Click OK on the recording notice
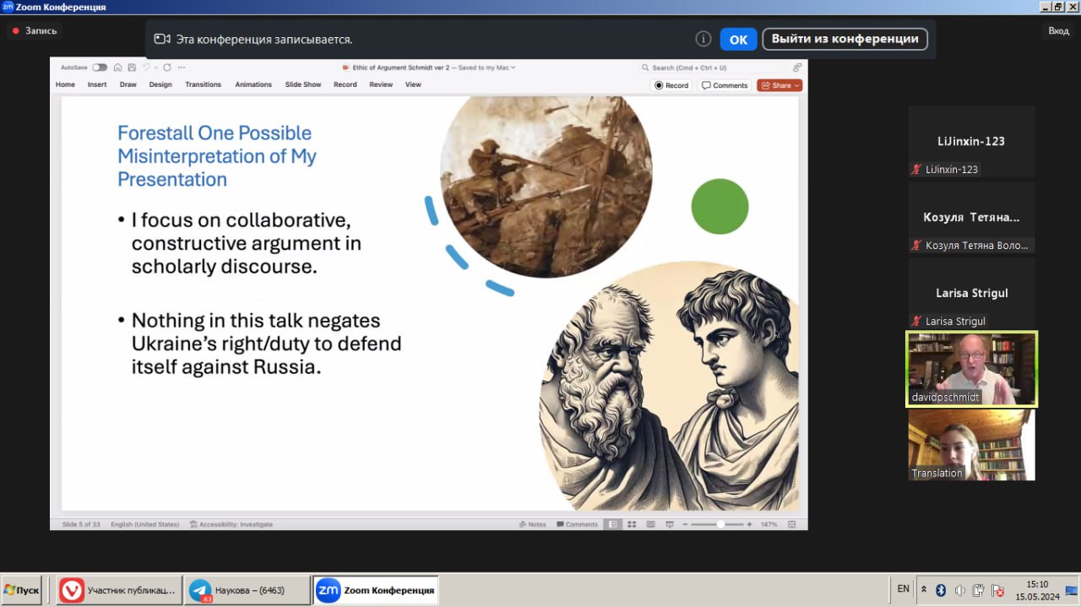Viewport: 1081px width, 607px height. pos(738,39)
